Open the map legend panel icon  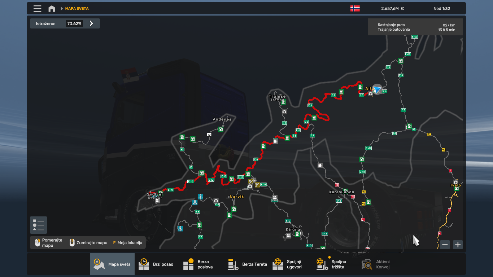[39, 225]
